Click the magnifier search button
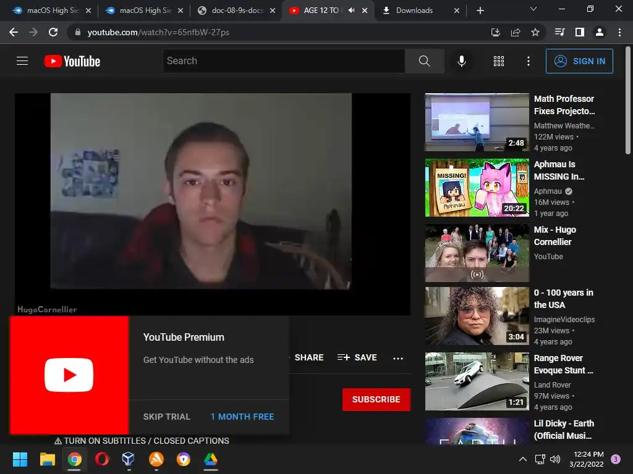The height and width of the screenshot is (474, 633). click(424, 61)
